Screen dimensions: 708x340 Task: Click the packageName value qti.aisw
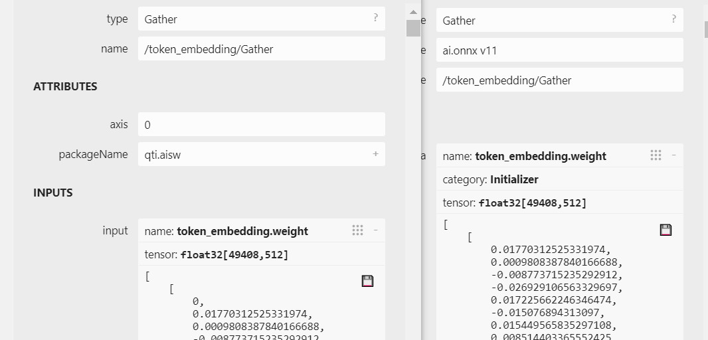(x=252, y=155)
